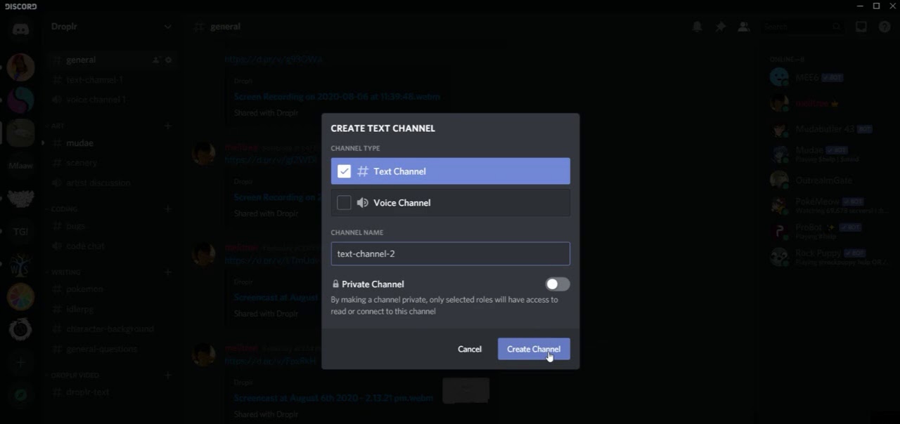
Task: Add a channel to the ART category
Action: point(168,126)
